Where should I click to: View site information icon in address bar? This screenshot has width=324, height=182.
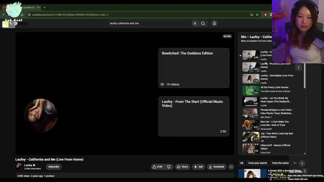pyautogui.click(x=29, y=15)
